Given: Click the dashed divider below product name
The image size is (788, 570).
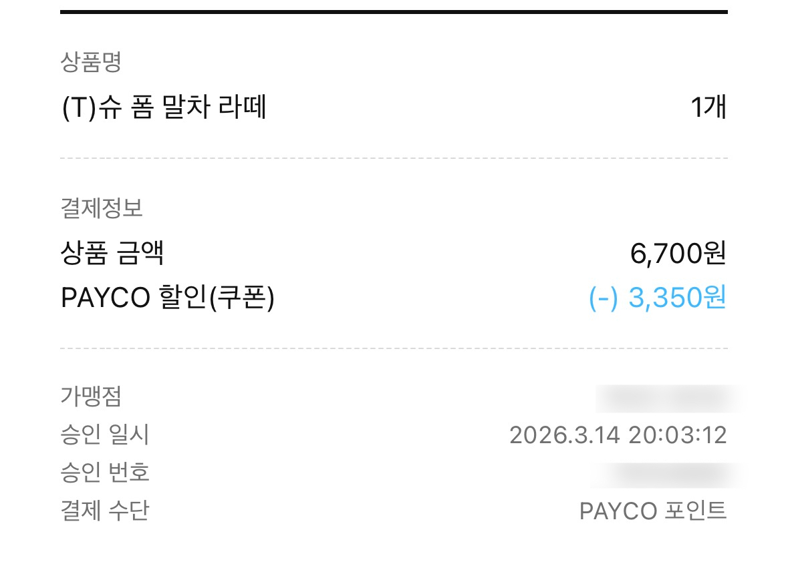Looking at the screenshot, I should (394, 158).
